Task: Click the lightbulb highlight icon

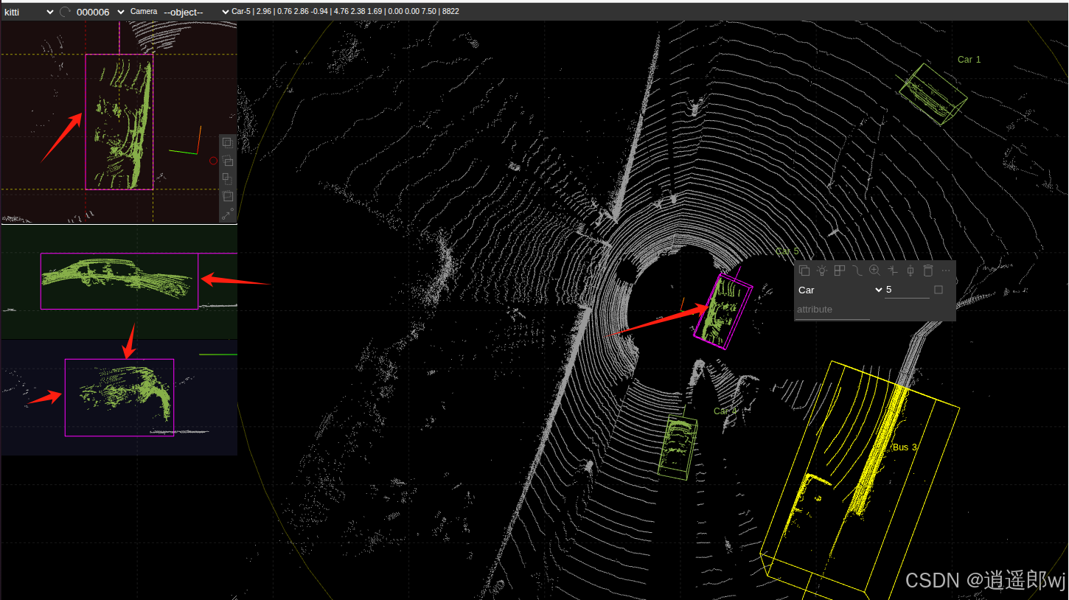Action: click(x=822, y=271)
